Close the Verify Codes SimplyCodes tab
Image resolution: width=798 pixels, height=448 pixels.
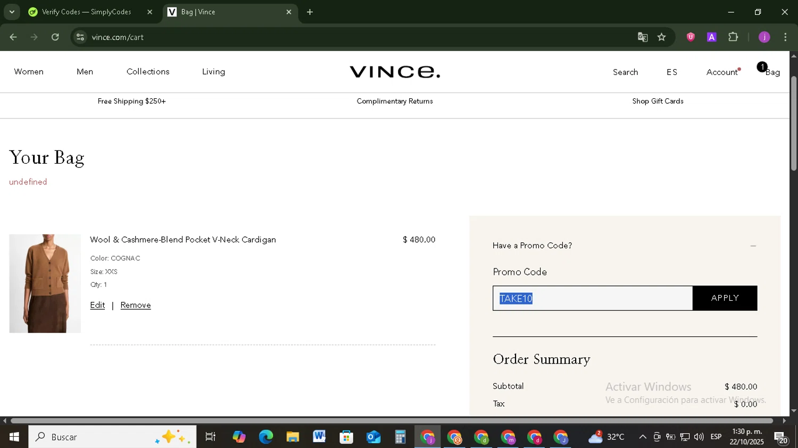[149, 12]
